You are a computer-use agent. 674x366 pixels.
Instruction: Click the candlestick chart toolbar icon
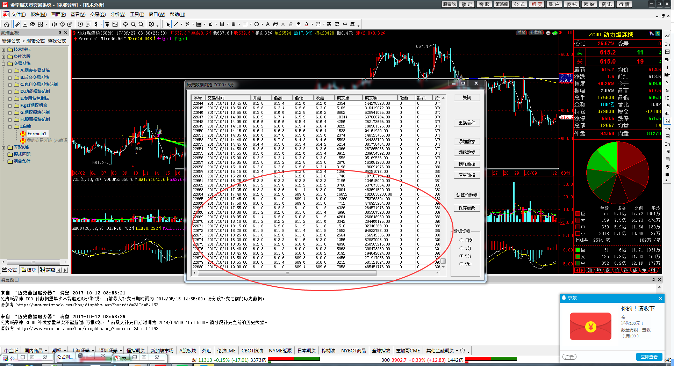click(x=54, y=24)
